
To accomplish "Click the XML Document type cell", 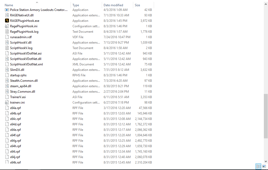I will (83, 64).
